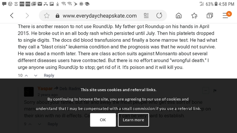Open reader mode icon in address bar

point(146,15)
